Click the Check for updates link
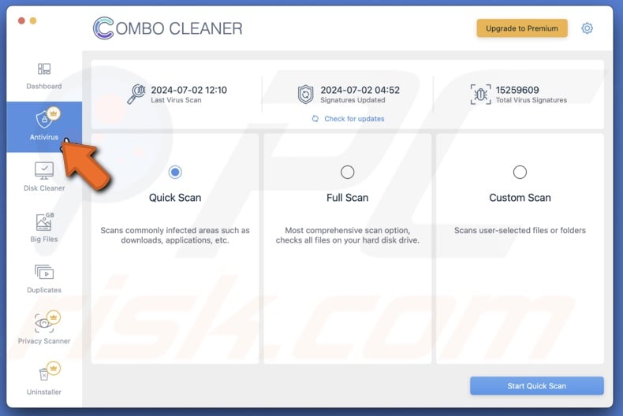 [x=354, y=119]
